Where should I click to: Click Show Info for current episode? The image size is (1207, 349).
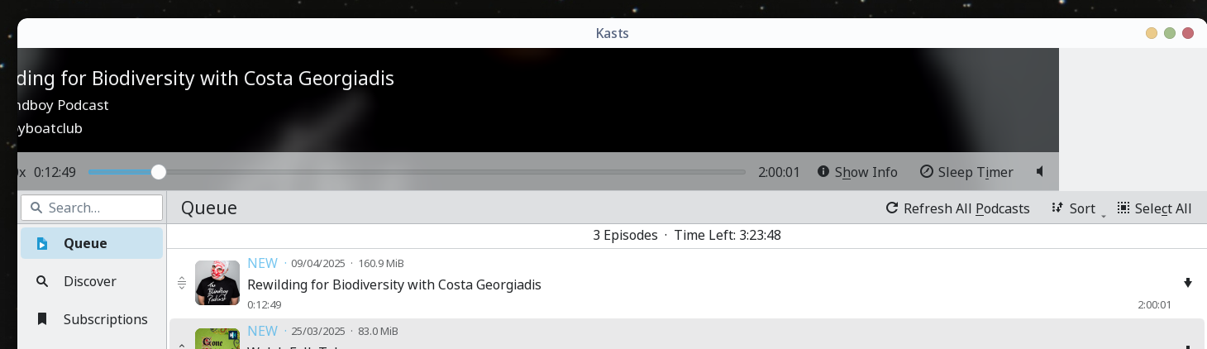857,172
